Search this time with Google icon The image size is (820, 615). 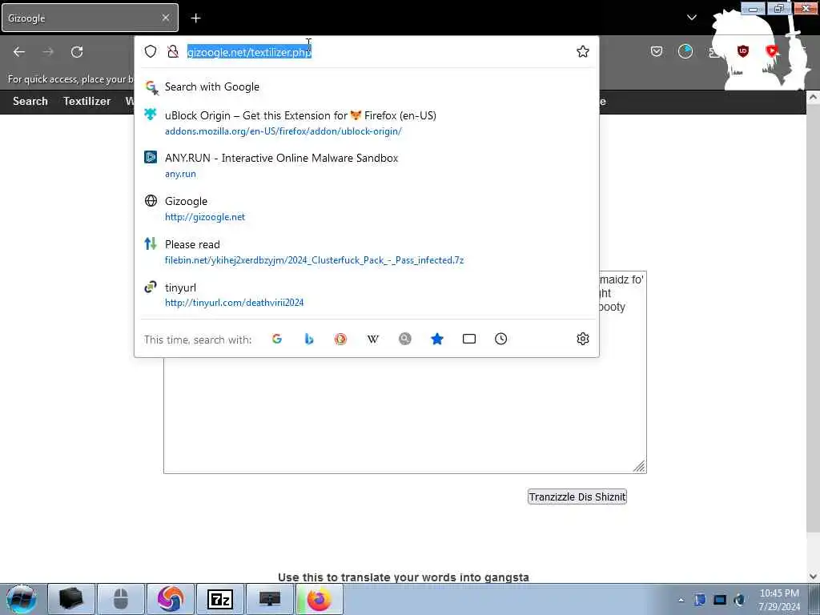coord(277,339)
